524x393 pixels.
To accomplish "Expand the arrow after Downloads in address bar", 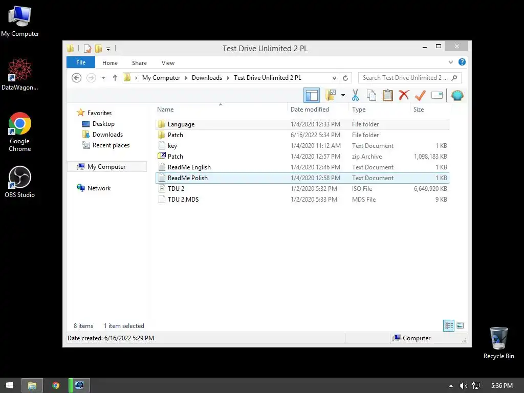I will 228,78.
